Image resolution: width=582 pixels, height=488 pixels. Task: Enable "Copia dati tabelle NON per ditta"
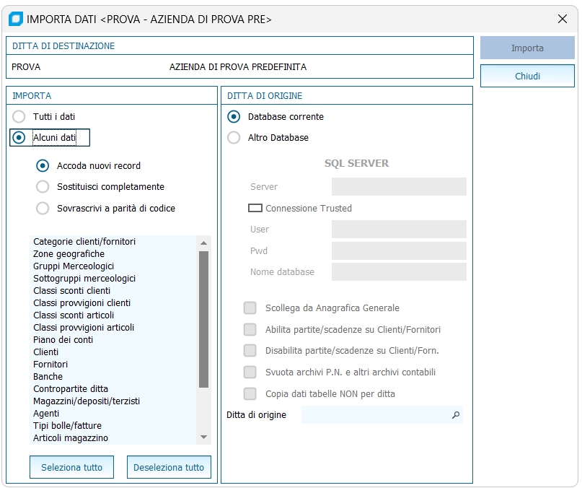click(250, 394)
